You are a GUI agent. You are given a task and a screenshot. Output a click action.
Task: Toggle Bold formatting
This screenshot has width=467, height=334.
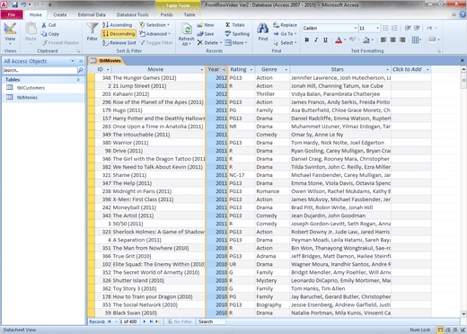click(307, 40)
